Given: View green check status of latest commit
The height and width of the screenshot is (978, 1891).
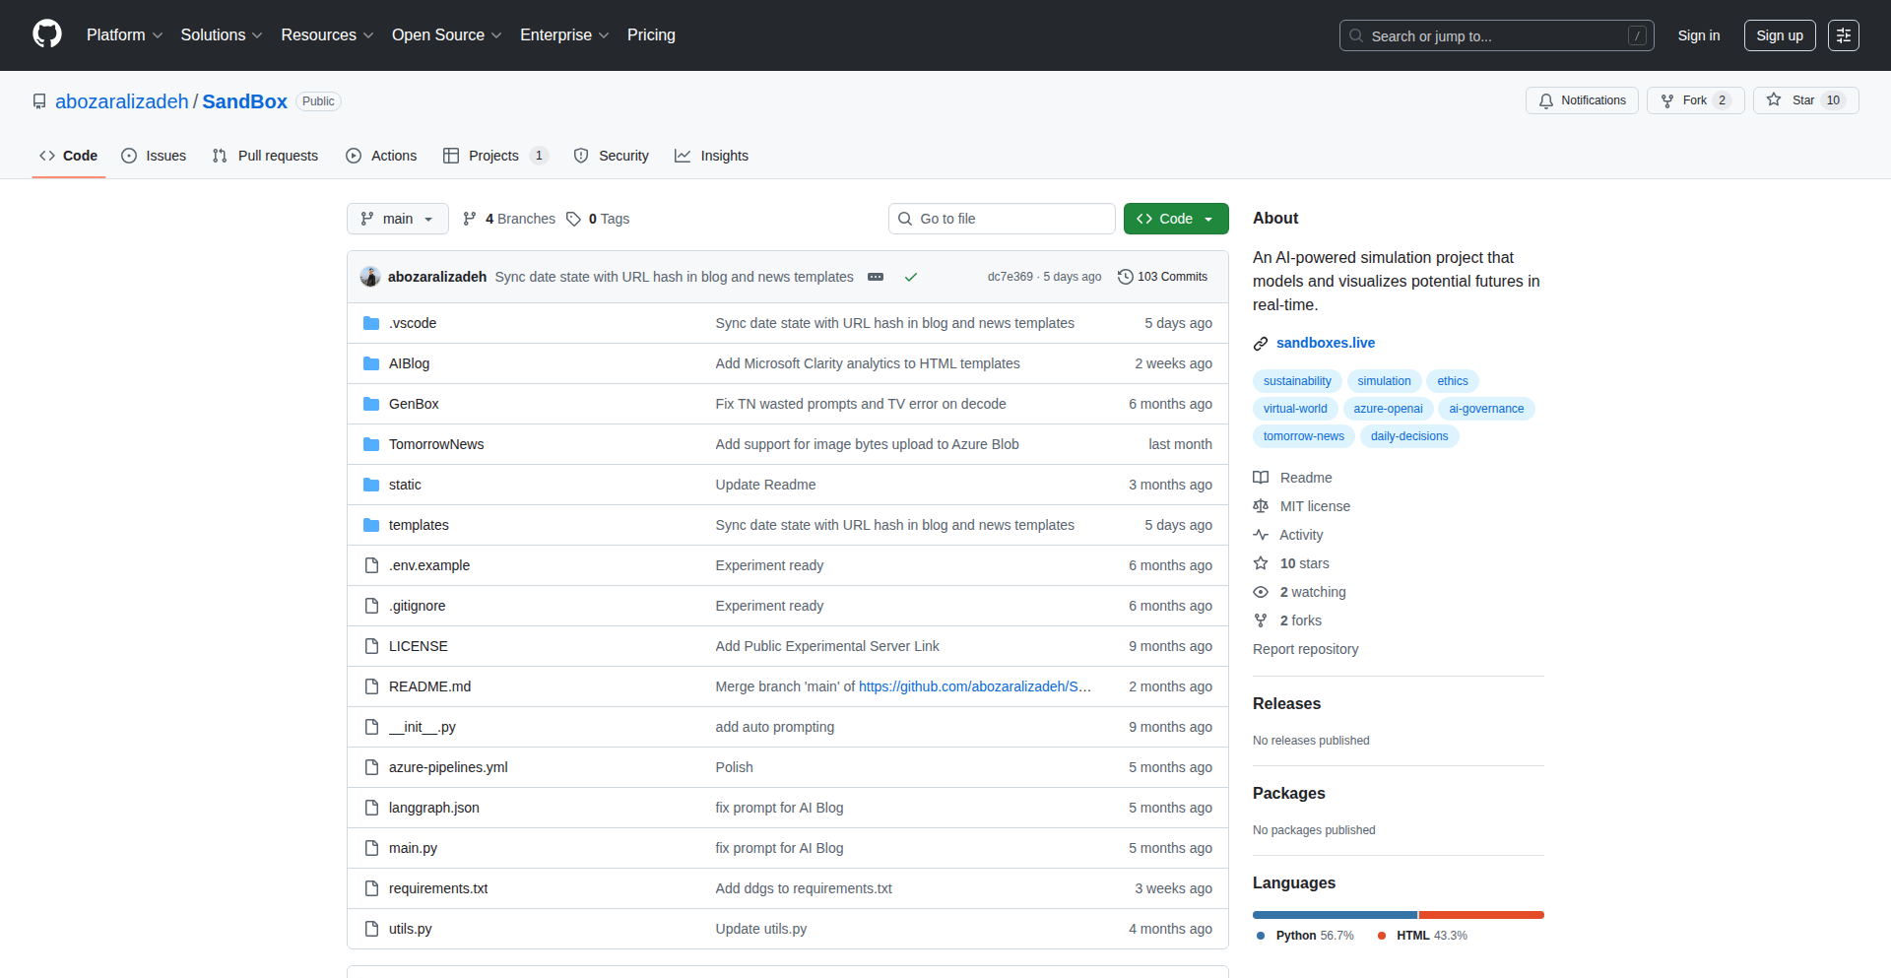Looking at the screenshot, I should (911, 277).
